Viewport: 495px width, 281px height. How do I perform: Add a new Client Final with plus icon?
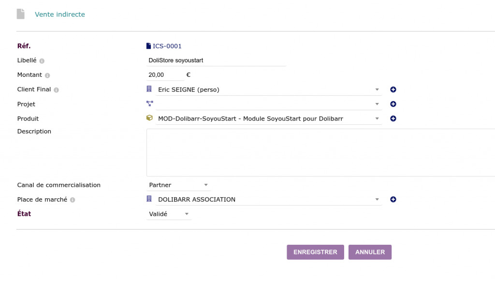(x=393, y=89)
